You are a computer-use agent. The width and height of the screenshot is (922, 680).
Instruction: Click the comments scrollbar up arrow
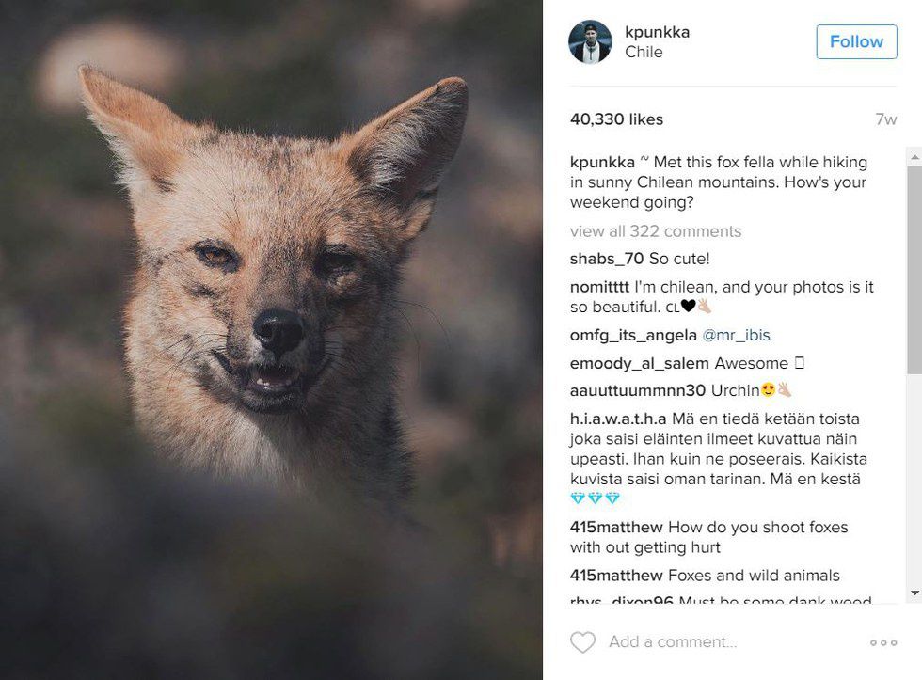click(x=914, y=157)
